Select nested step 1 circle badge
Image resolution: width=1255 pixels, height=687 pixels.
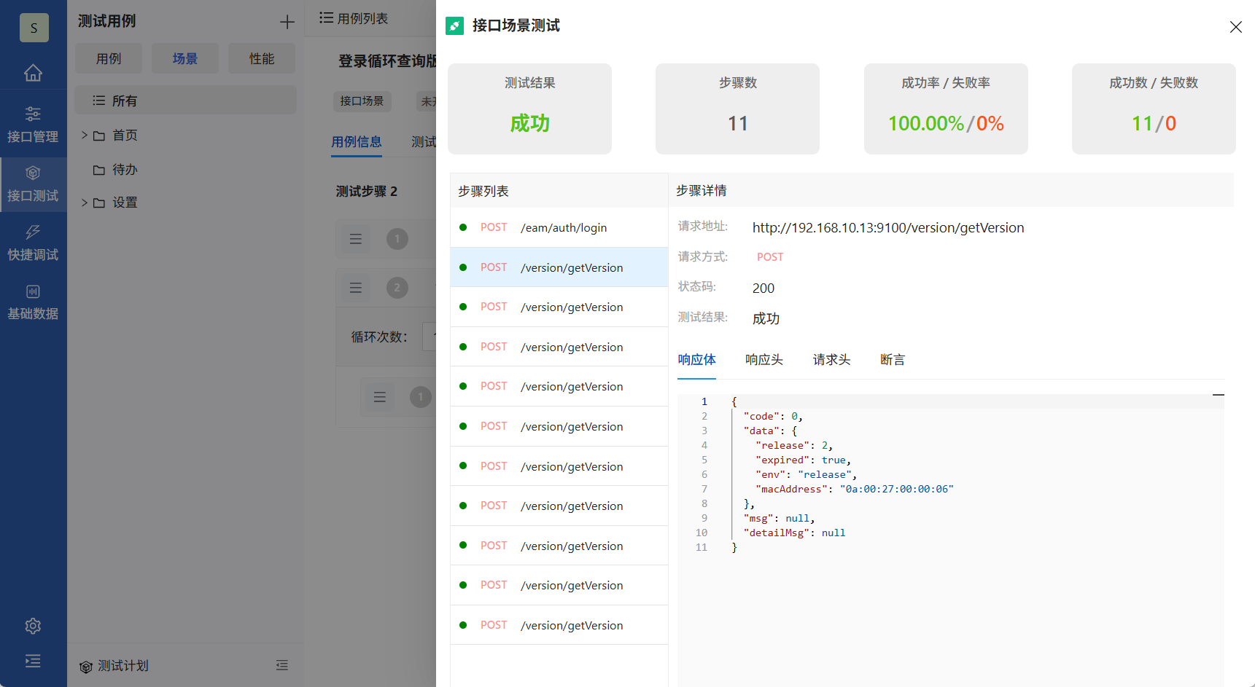pos(421,397)
